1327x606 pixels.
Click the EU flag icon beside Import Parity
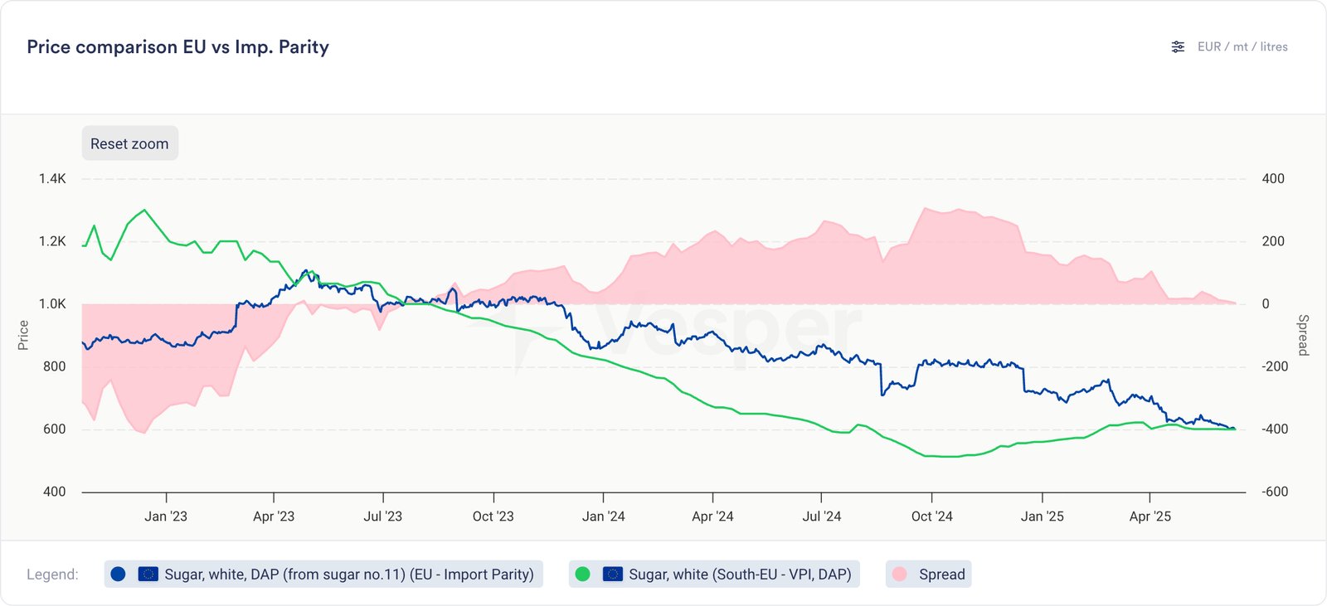tap(148, 574)
